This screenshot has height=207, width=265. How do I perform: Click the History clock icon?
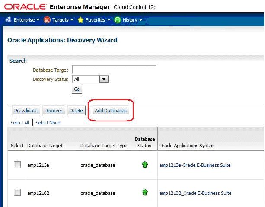pos(118,20)
